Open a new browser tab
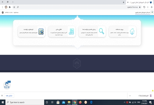The height and width of the screenshot is (105, 154). point(123,2)
